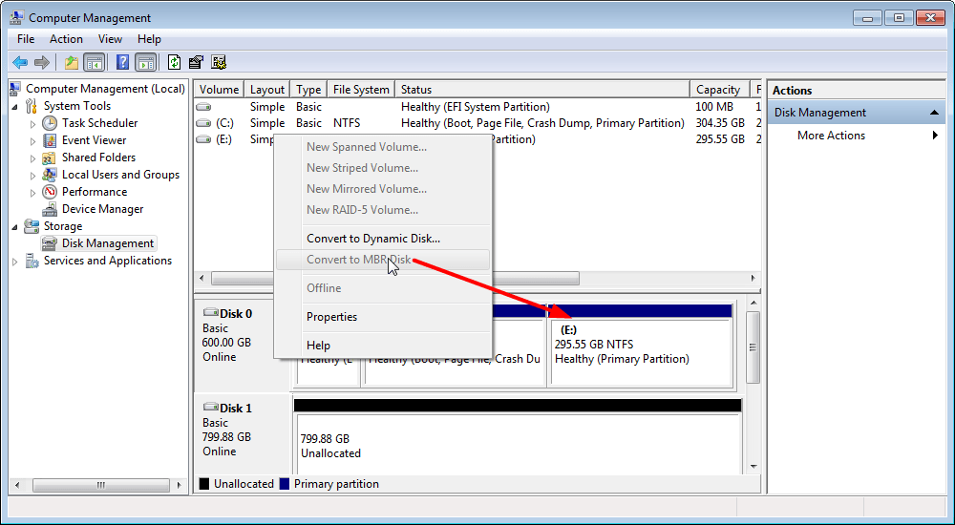Open the File menu
The image size is (955, 525).
click(x=26, y=39)
